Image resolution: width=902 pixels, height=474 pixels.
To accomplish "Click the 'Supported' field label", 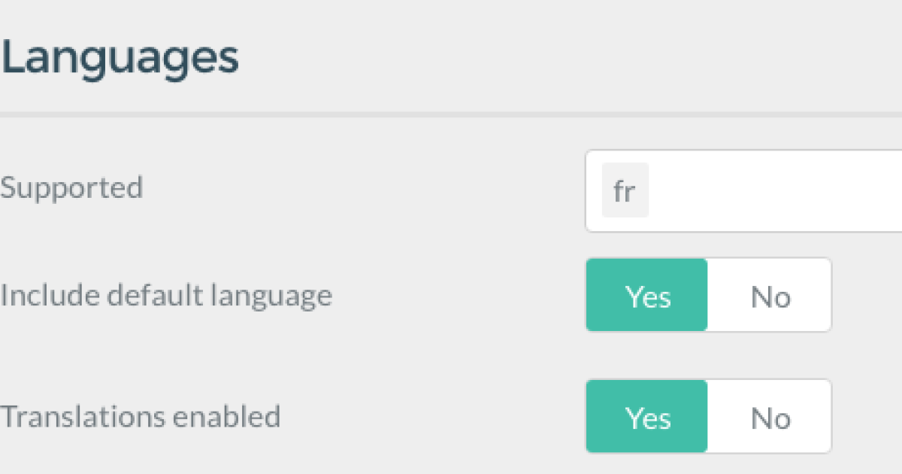I will (71, 188).
